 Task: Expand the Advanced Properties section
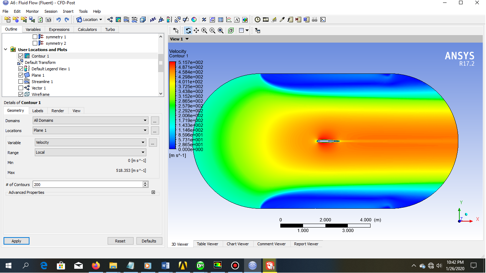(x=153, y=192)
